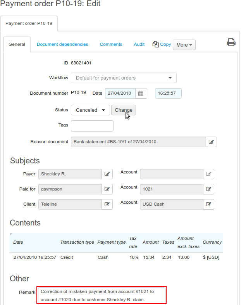Click edit icon for USD Cash account
Screen dimensions: 241x305
[x=208, y=204]
